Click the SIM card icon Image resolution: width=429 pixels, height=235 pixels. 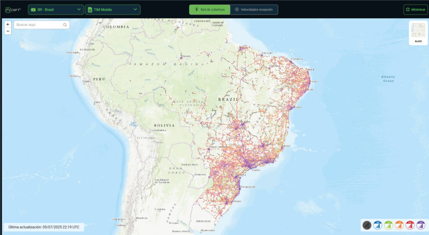(x=90, y=10)
